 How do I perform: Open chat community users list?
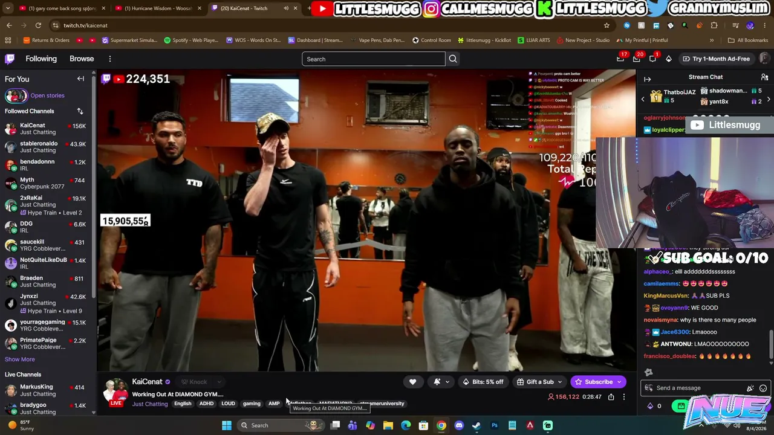coord(764,77)
